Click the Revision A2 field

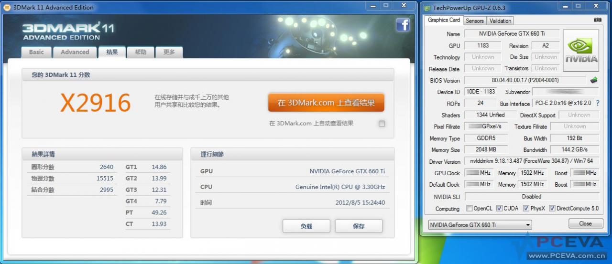[x=545, y=46]
